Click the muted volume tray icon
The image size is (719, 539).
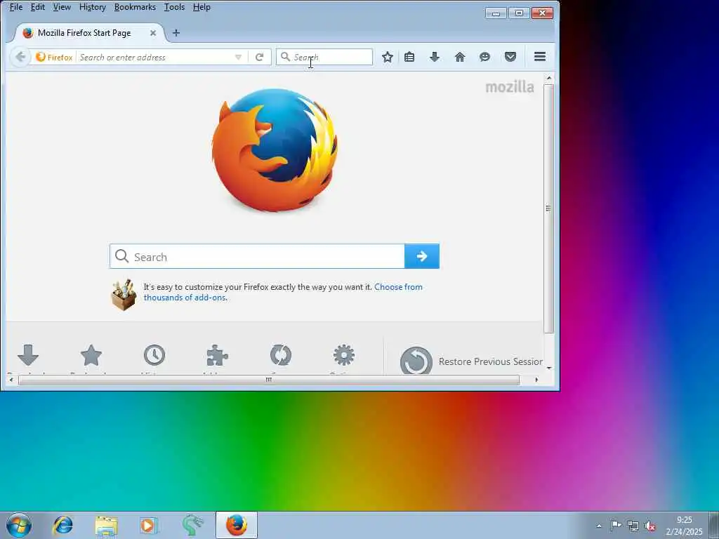[650, 526]
